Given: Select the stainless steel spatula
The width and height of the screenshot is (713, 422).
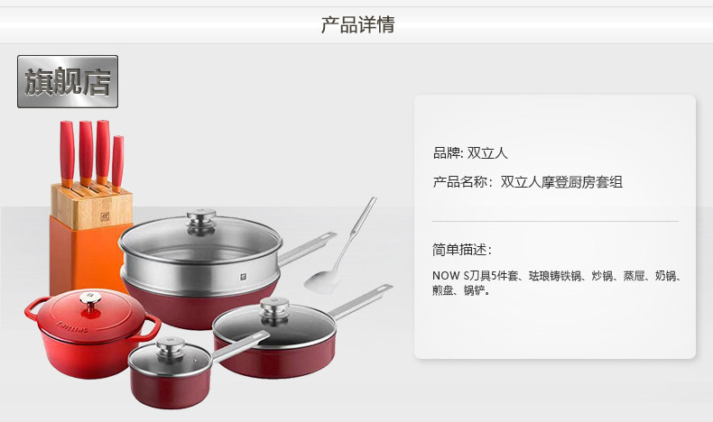Looking at the screenshot, I should pos(340,245).
